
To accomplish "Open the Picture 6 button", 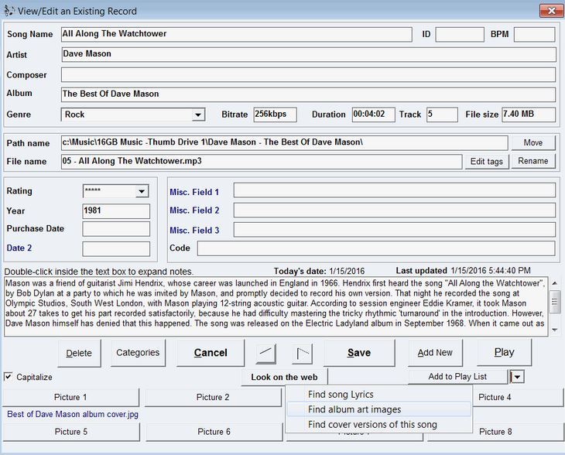I will point(214,432).
